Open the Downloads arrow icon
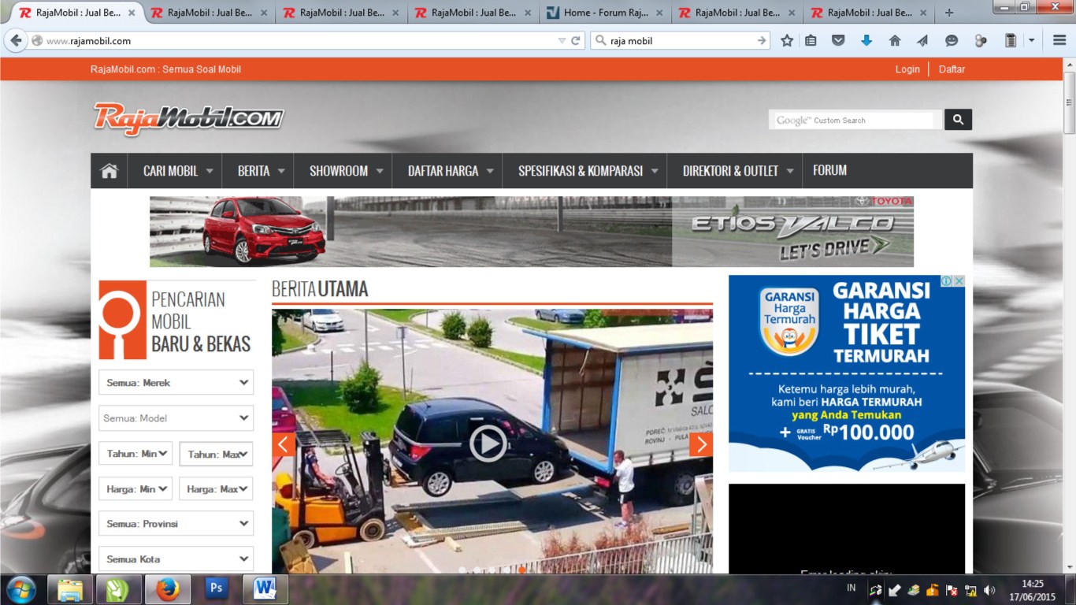This screenshot has height=605, width=1076. coord(866,41)
